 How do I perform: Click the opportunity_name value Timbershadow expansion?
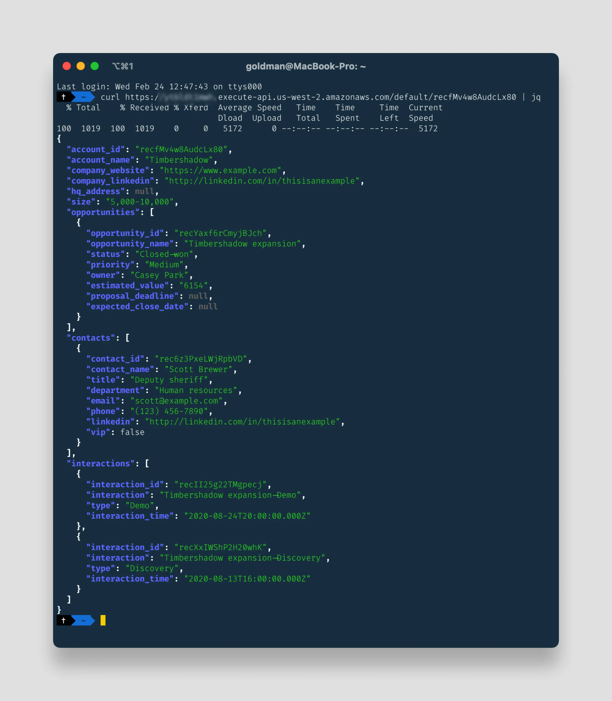tap(242, 244)
